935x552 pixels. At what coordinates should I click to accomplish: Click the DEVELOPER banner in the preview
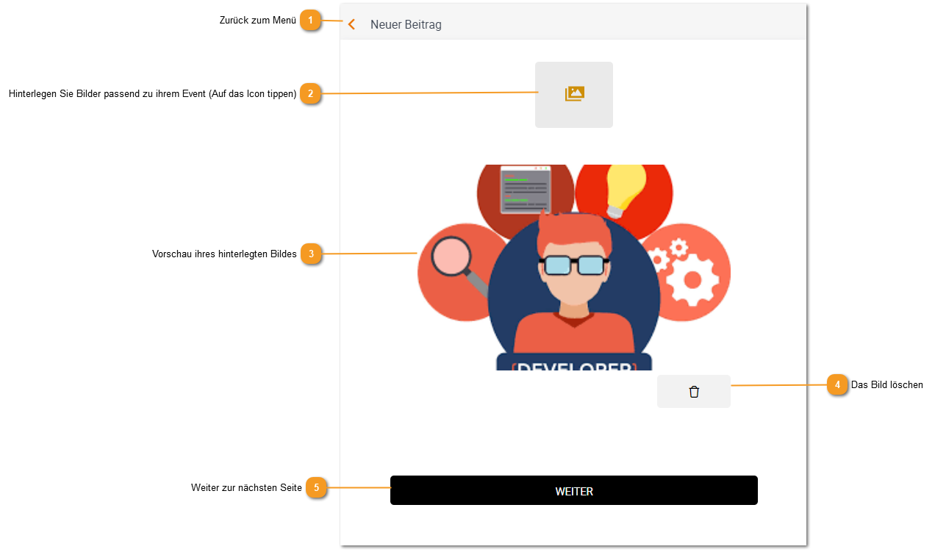(574, 362)
